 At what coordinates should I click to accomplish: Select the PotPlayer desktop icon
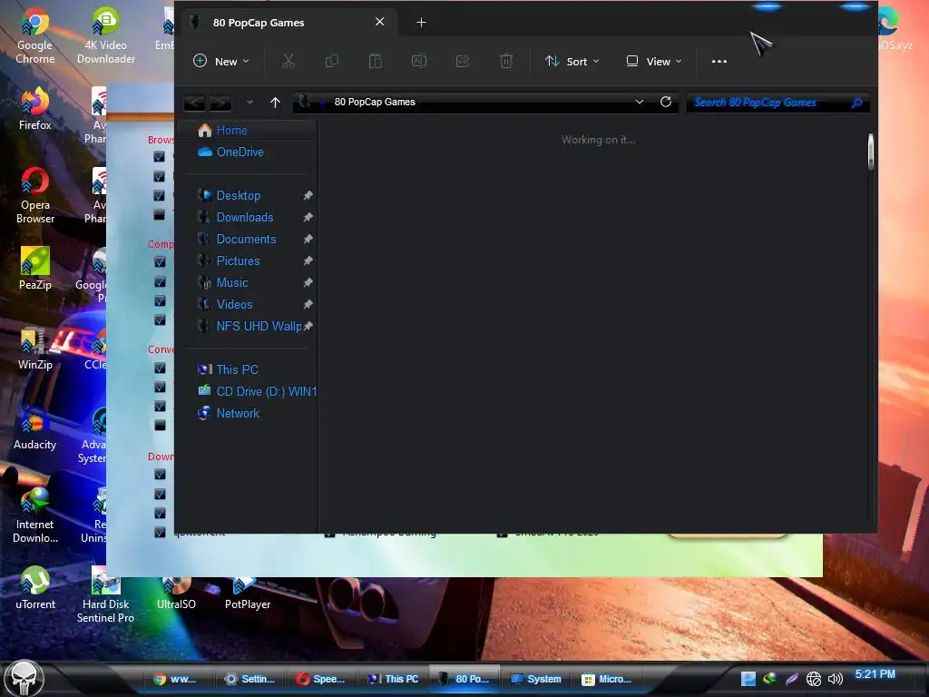(x=248, y=593)
